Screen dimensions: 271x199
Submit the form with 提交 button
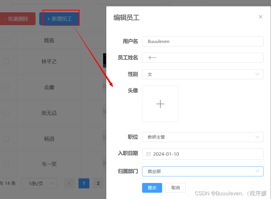tap(152, 188)
